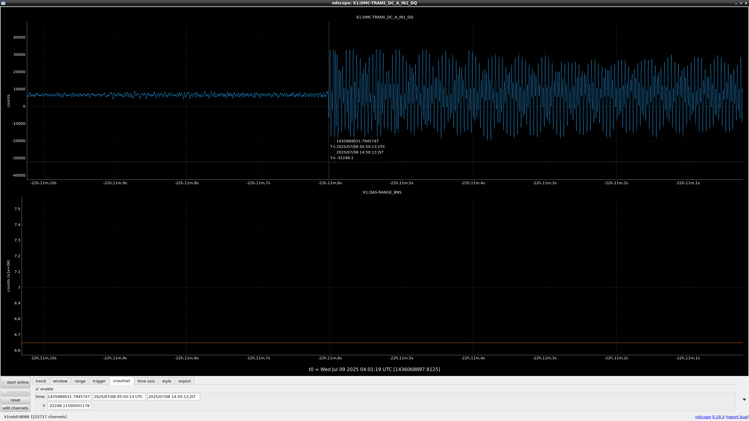This screenshot has width=749, height=421.
Task: Click the 7.5 tick on lower plot axis
Action: tap(18, 209)
